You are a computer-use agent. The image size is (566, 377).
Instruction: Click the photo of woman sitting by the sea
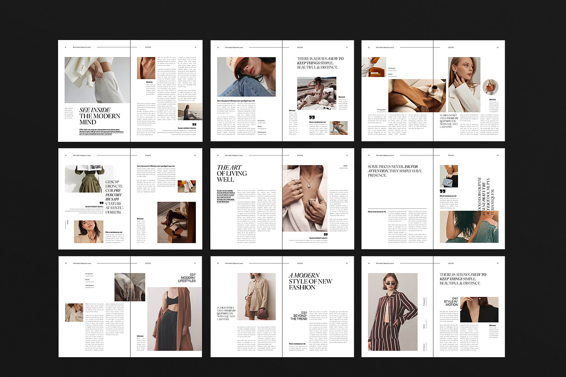(191, 112)
